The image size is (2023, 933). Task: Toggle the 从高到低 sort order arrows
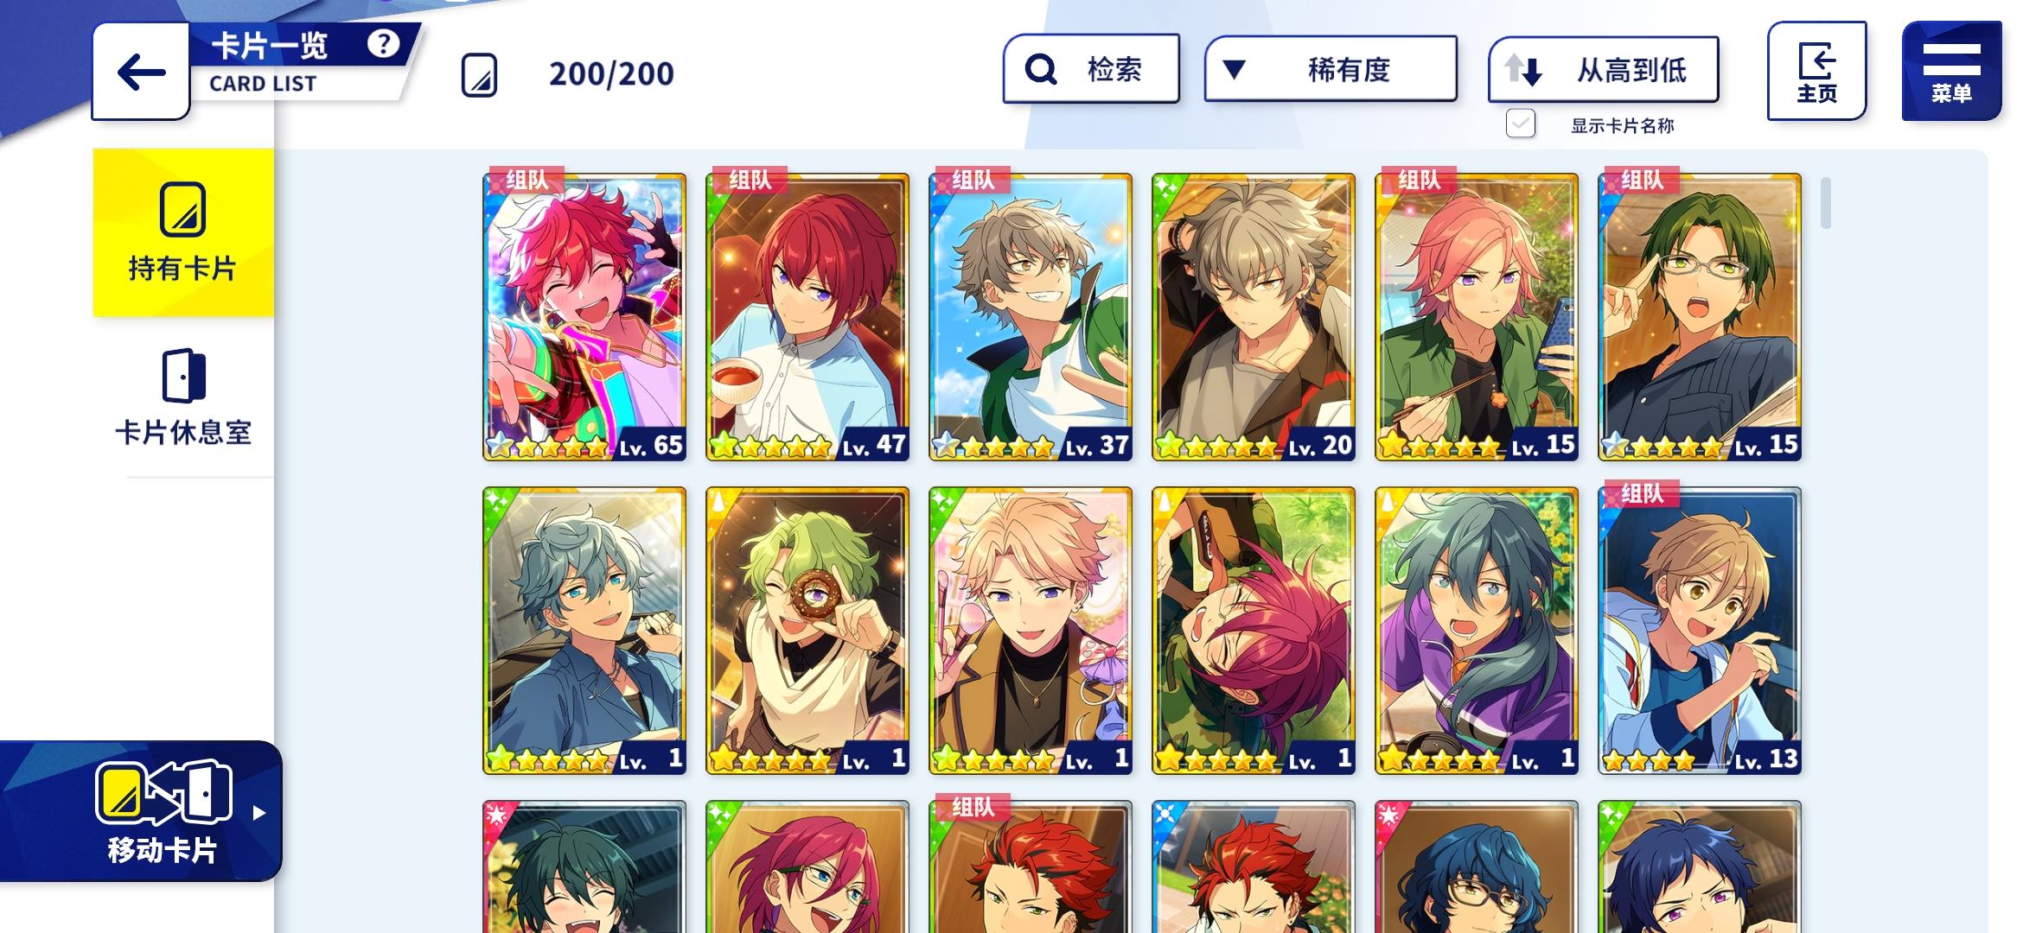click(x=1522, y=69)
